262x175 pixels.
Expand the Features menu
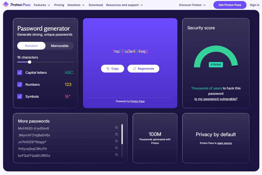tap(42, 5)
